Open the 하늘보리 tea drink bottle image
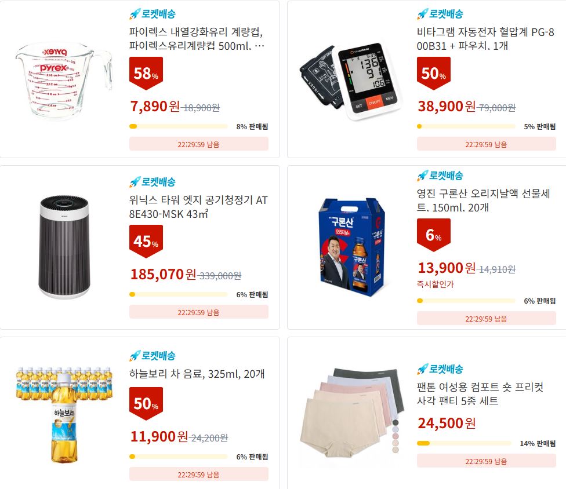The height and width of the screenshot is (489, 566). click(64, 415)
